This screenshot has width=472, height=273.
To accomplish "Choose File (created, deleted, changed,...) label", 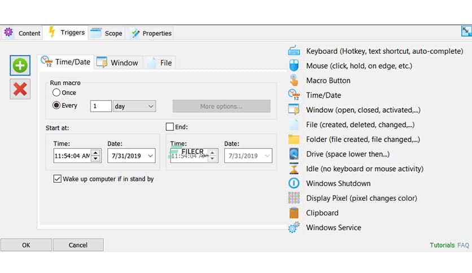I will tap(360, 125).
